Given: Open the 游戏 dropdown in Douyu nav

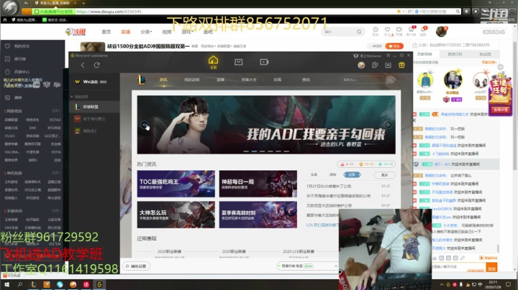Looking at the screenshot, I should 186,32.
